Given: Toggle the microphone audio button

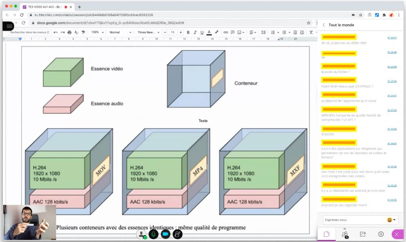Looking at the screenshot, I should coord(153,234).
